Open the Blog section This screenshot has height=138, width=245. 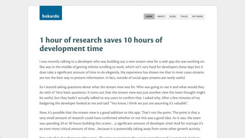click(x=173, y=16)
